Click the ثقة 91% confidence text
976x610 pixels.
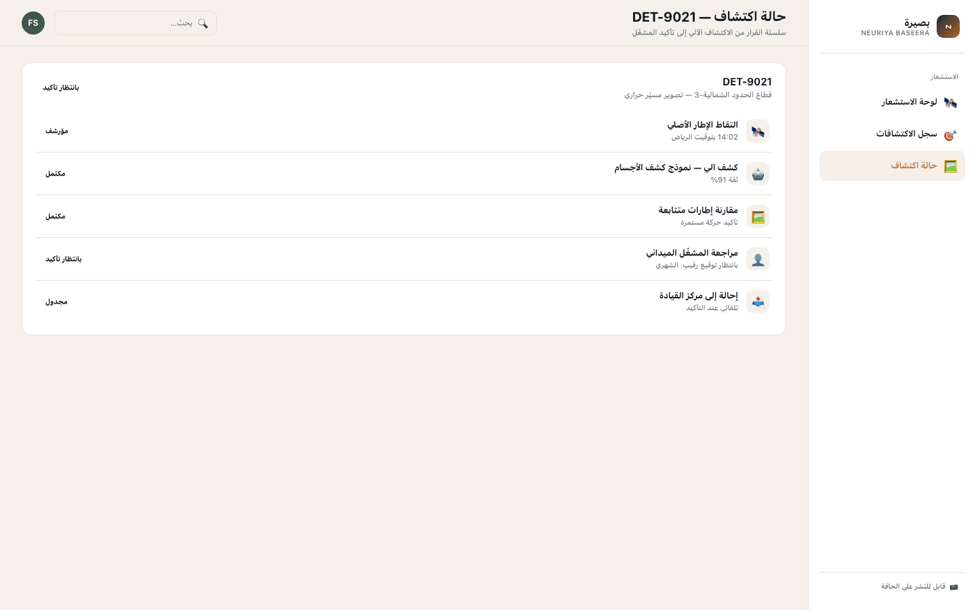(725, 180)
